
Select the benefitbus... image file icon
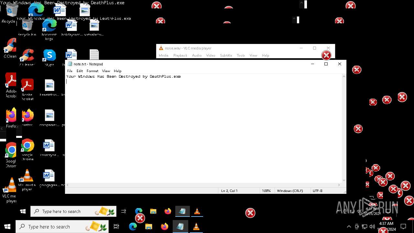pyautogui.click(x=49, y=88)
